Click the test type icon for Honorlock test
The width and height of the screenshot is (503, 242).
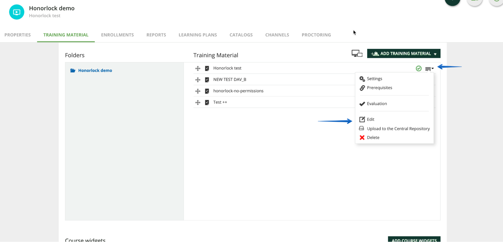[x=207, y=68]
